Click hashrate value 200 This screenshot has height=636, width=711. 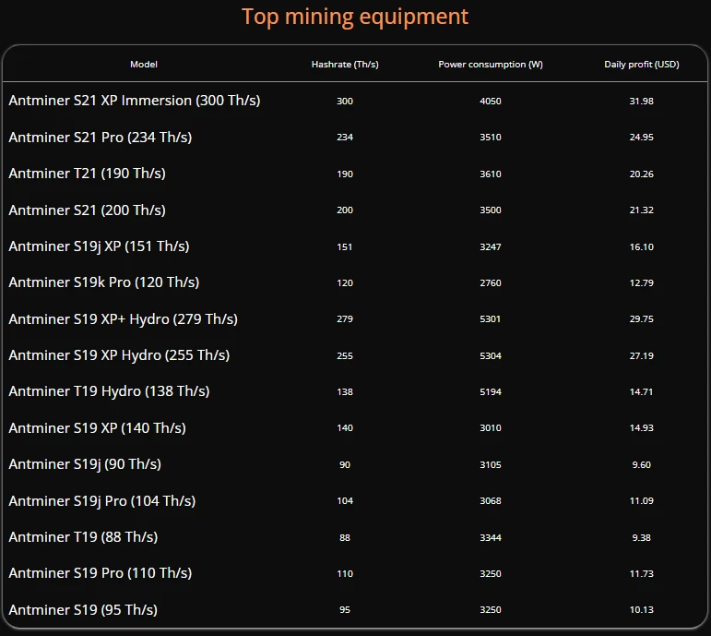345,210
